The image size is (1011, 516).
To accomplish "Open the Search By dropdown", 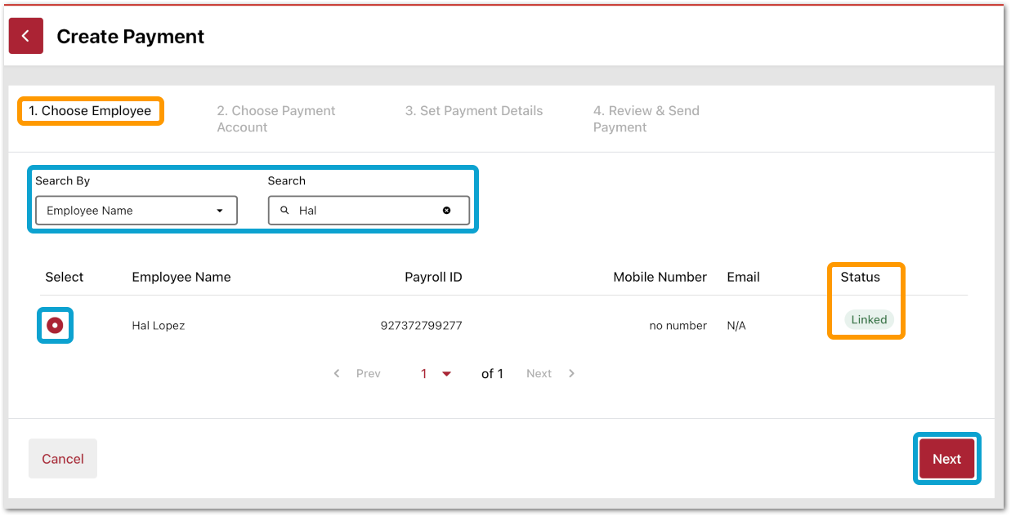I will point(136,211).
